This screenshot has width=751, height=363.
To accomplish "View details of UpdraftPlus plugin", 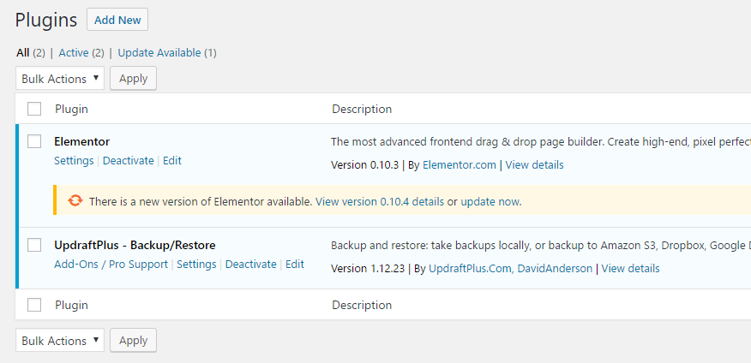I will coord(630,269).
